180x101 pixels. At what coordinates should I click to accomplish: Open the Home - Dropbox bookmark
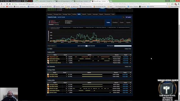[x=133, y=6]
